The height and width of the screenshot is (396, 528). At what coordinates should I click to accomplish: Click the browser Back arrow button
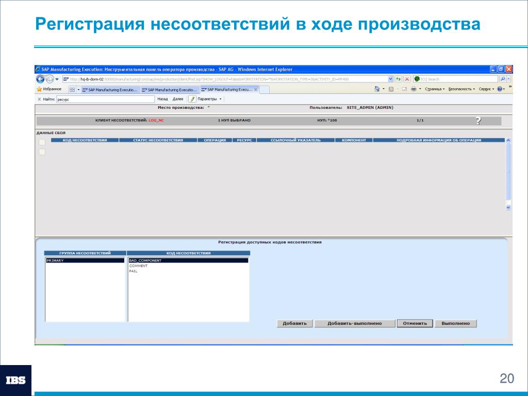[40, 79]
